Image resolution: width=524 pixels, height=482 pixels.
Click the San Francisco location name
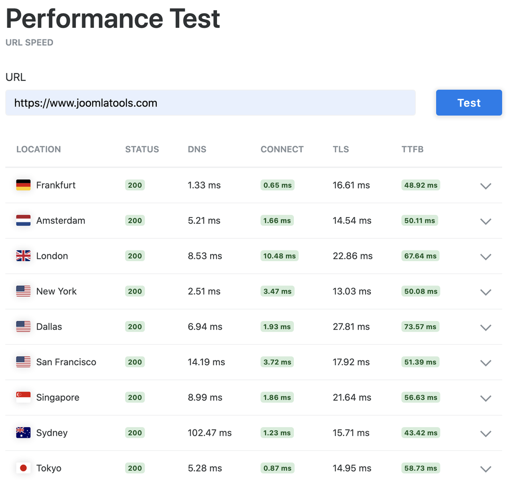[x=66, y=362]
